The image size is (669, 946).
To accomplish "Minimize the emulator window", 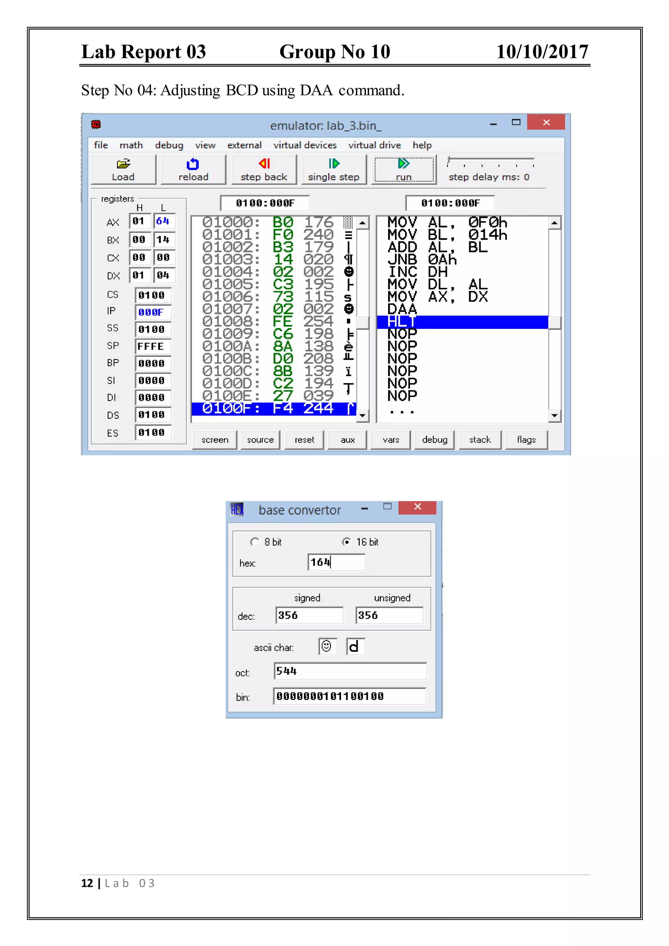I will pos(493,123).
